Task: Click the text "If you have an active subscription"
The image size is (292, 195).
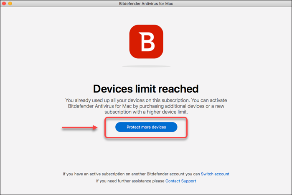Action: pos(94,174)
